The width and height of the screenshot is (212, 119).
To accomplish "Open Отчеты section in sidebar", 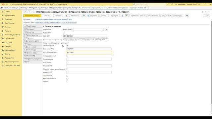I will [x=7, y=54].
